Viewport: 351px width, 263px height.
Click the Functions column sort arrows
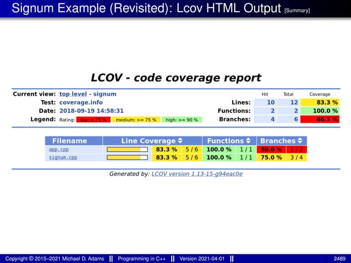[248, 141]
